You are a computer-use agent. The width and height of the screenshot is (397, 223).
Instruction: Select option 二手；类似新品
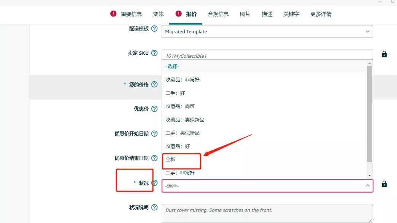click(x=264, y=133)
